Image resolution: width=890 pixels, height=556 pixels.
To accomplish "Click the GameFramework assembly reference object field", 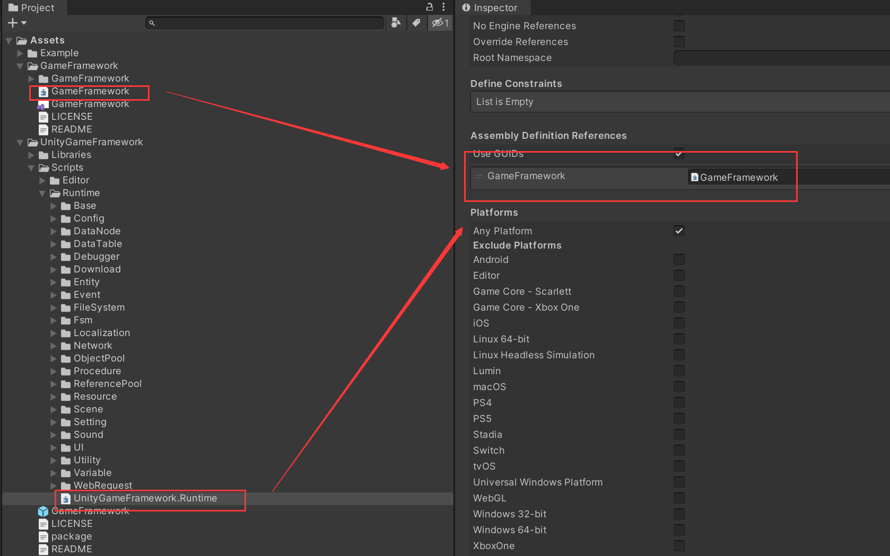I will 789,177.
